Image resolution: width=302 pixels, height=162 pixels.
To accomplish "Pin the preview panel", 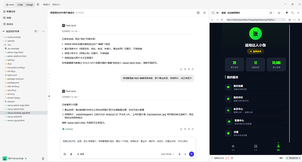I will coord(287,13).
